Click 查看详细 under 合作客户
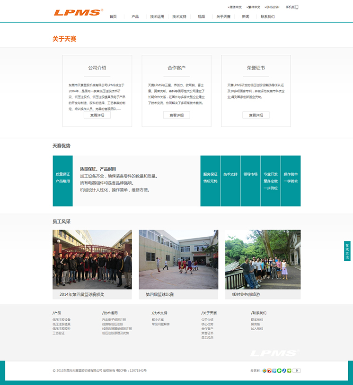 tap(176, 115)
